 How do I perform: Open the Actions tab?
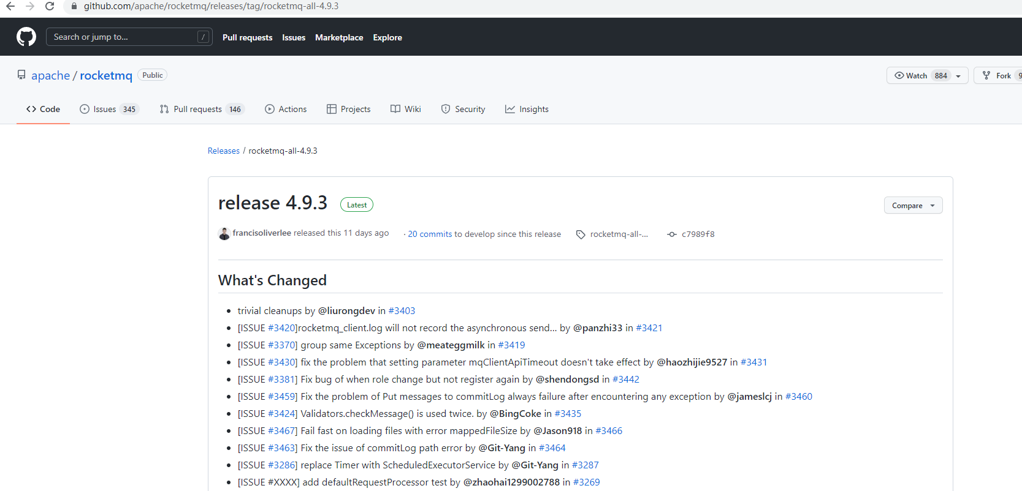286,109
